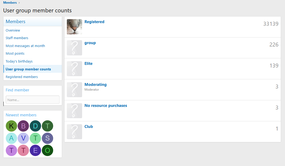This screenshot has width=285, height=166.
Task: Open newest member avatar letter A
Action: (x=11, y=138)
